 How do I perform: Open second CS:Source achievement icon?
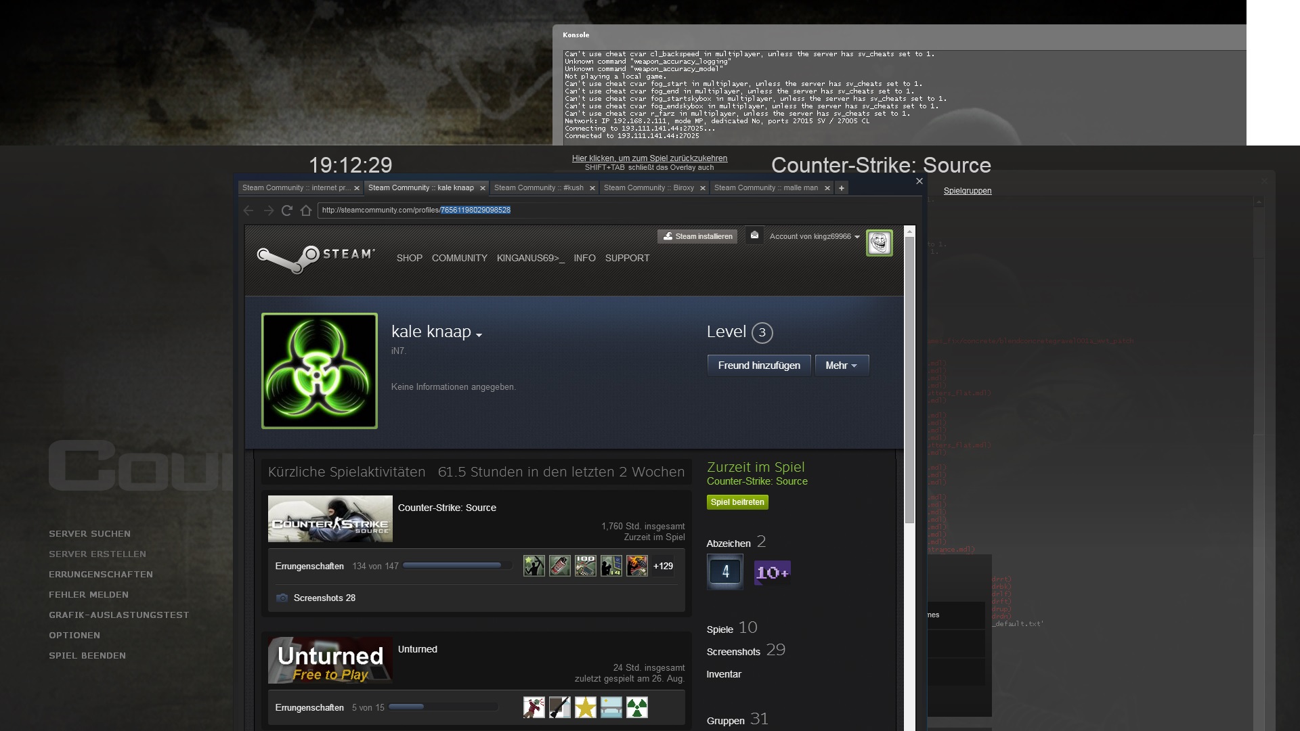pyautogui.click(x=560, y=566)
